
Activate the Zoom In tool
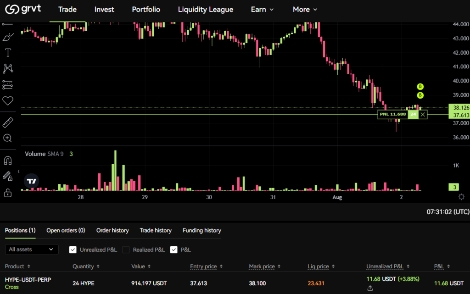7,138
